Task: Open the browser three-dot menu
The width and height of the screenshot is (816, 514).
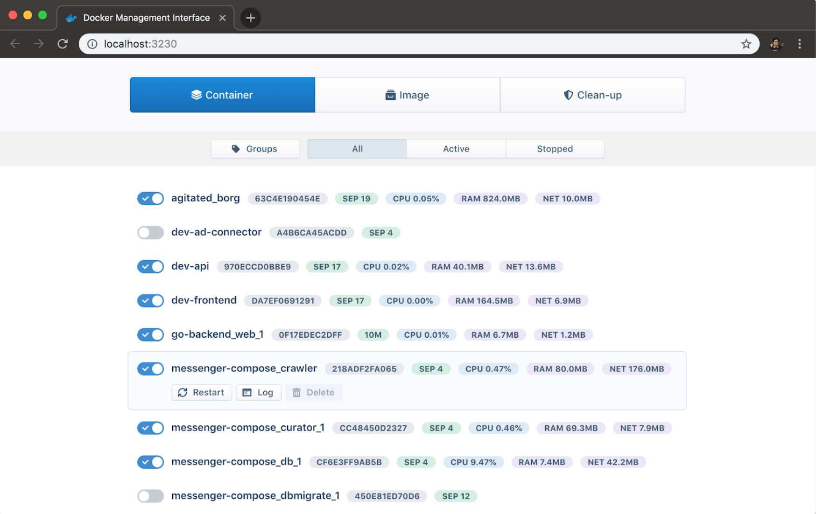Action: tap(800, 44)
